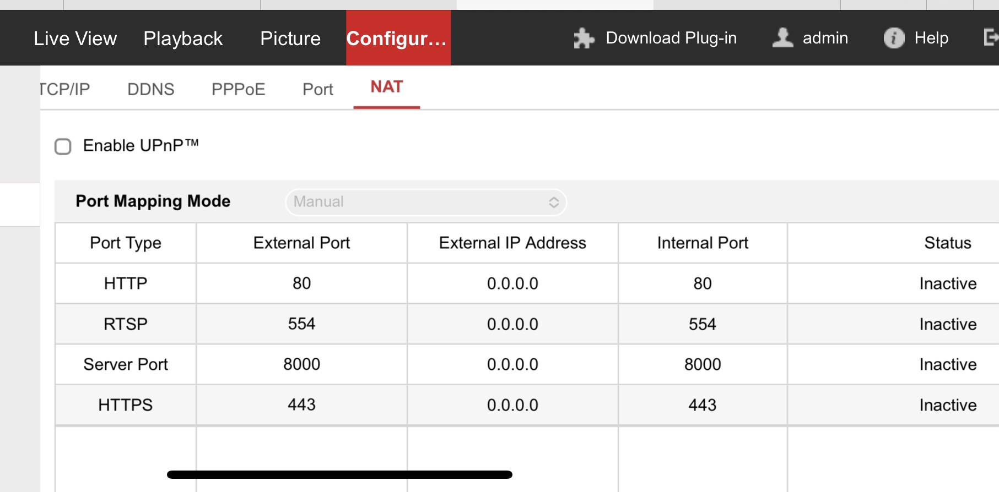999x492 pixels.
Task: Go to the Picture tab
Action: (290, 39)
